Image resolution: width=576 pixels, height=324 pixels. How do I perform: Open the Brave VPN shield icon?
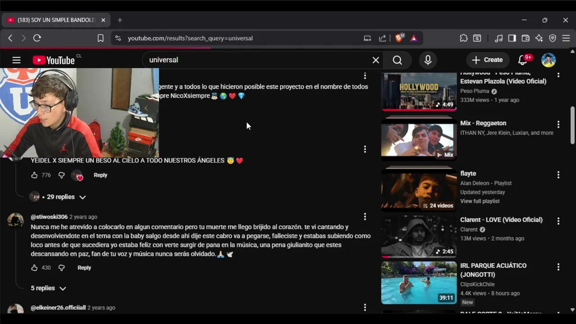tap(553, 38)
